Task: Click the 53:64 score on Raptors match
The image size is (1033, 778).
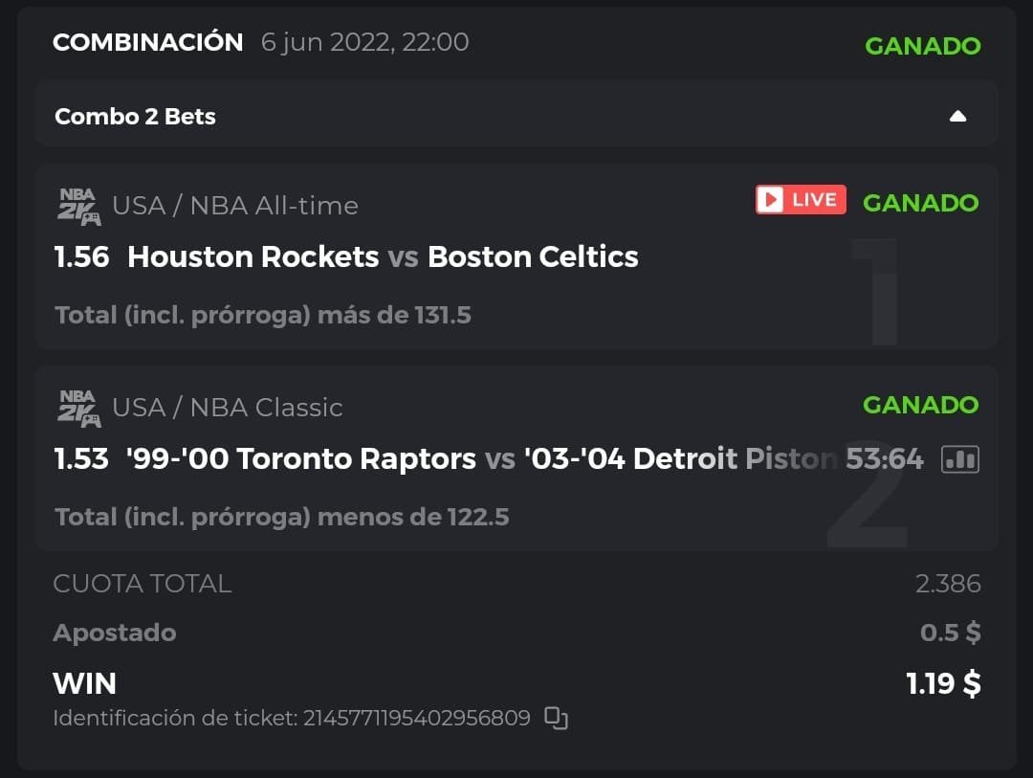Action: tap(885, 459)
